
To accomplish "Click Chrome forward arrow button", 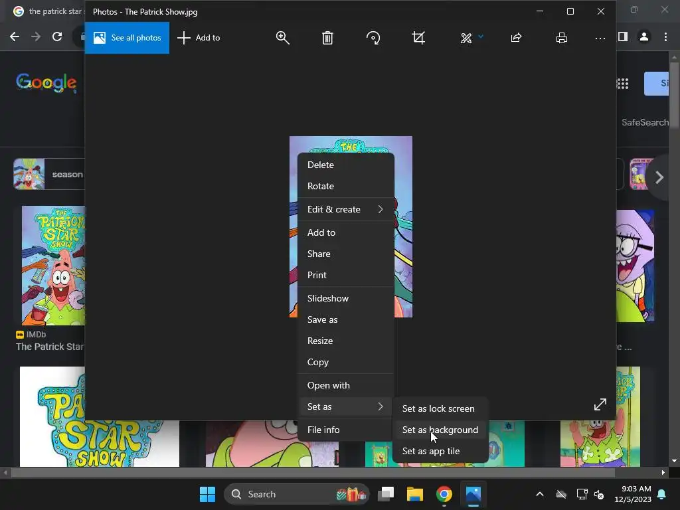I will tap(36, 37).
